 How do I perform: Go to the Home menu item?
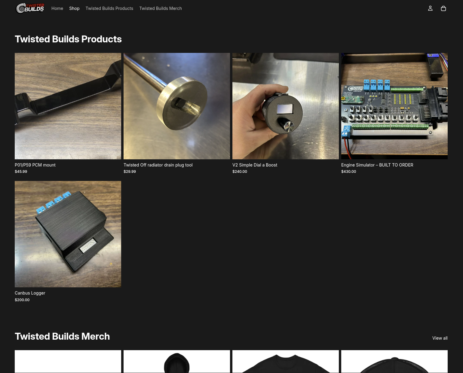[x=57, y=8]
